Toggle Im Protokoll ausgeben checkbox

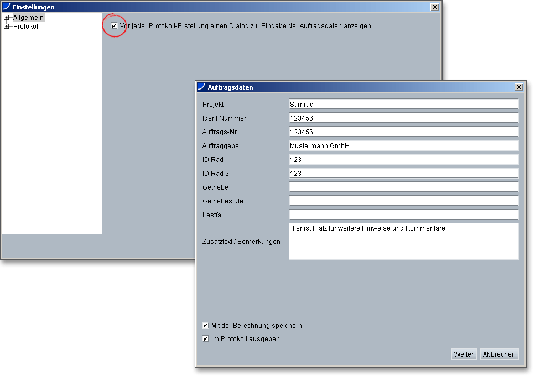pos(206,339)
